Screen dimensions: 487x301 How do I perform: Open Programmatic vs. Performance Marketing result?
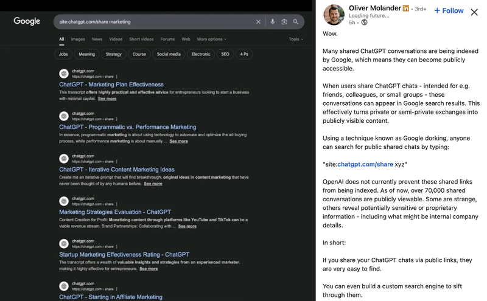click(128, 127)
